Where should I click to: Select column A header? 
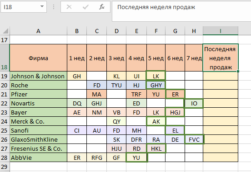38,31
